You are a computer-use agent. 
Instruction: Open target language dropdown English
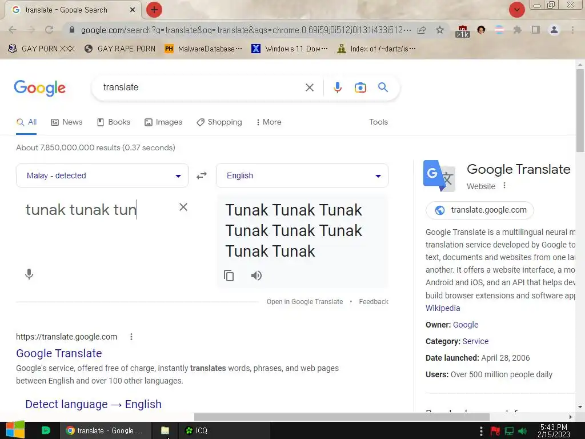(302, 175)
